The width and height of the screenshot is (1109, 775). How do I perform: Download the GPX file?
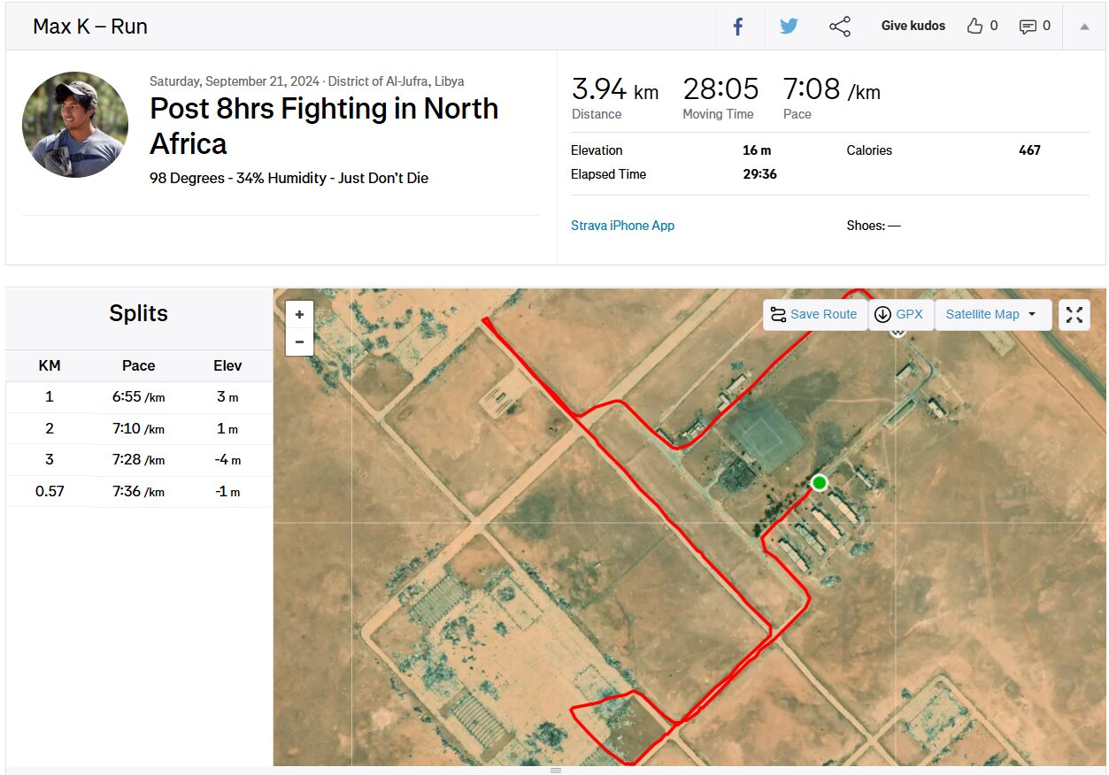(x=900, y=314)
